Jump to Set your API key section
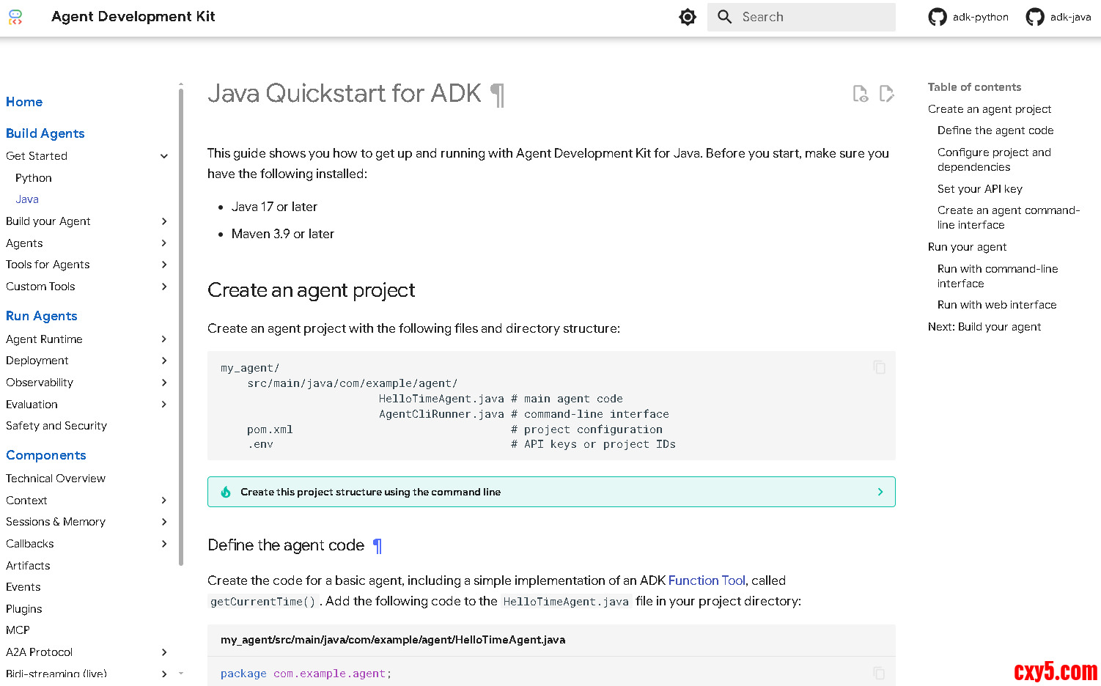This screenshot has height=686, width=1101. tap(979, 189)
